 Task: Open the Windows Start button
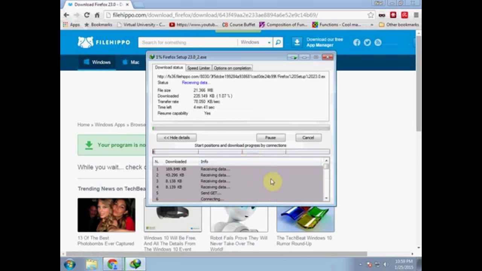(x=70, y=264)
